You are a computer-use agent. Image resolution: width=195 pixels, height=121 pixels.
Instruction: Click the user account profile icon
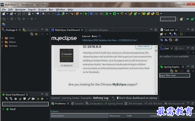[29, 14]
